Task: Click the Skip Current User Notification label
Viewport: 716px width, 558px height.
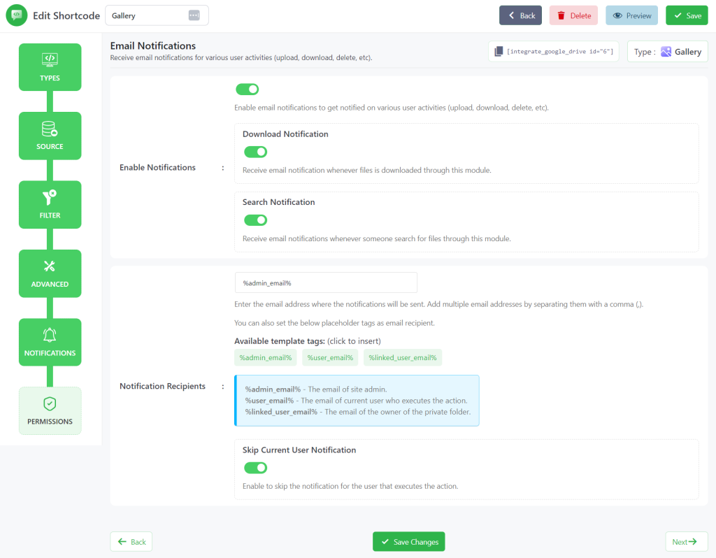Action: (x=299, y=450)
